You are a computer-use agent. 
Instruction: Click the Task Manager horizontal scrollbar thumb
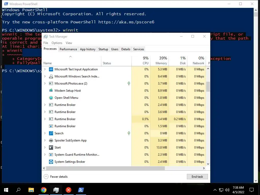[105, 168]
